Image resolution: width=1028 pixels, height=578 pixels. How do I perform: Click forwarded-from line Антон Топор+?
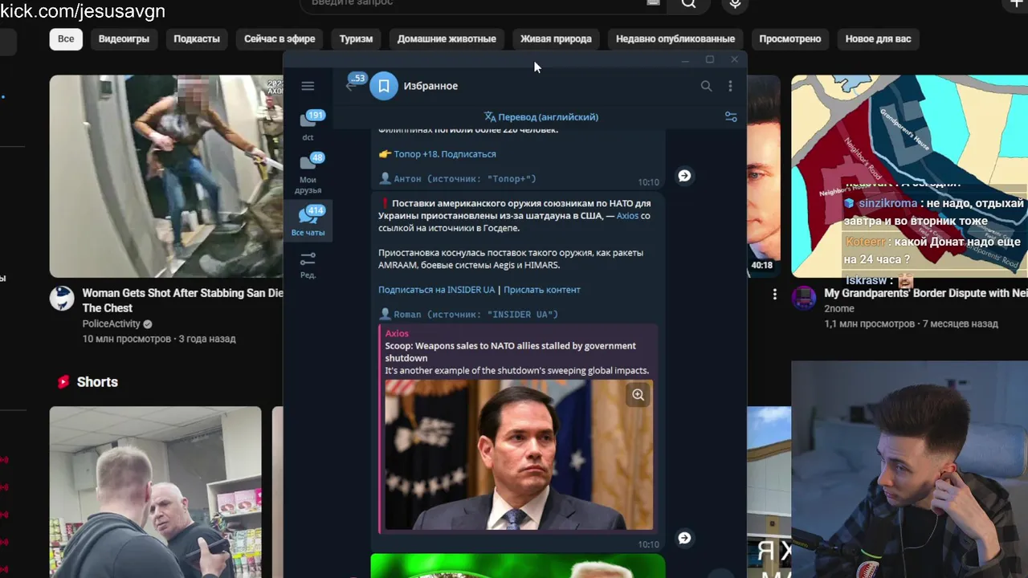(457, 179)
